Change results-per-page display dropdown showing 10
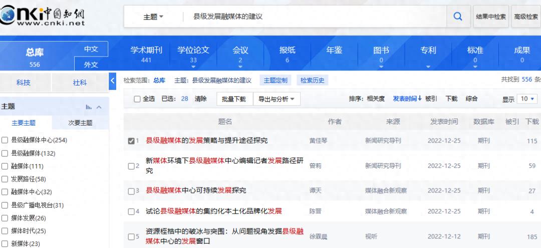Image resolution: width=541 pixels, height=248 pixels. [x=527, y=99]
